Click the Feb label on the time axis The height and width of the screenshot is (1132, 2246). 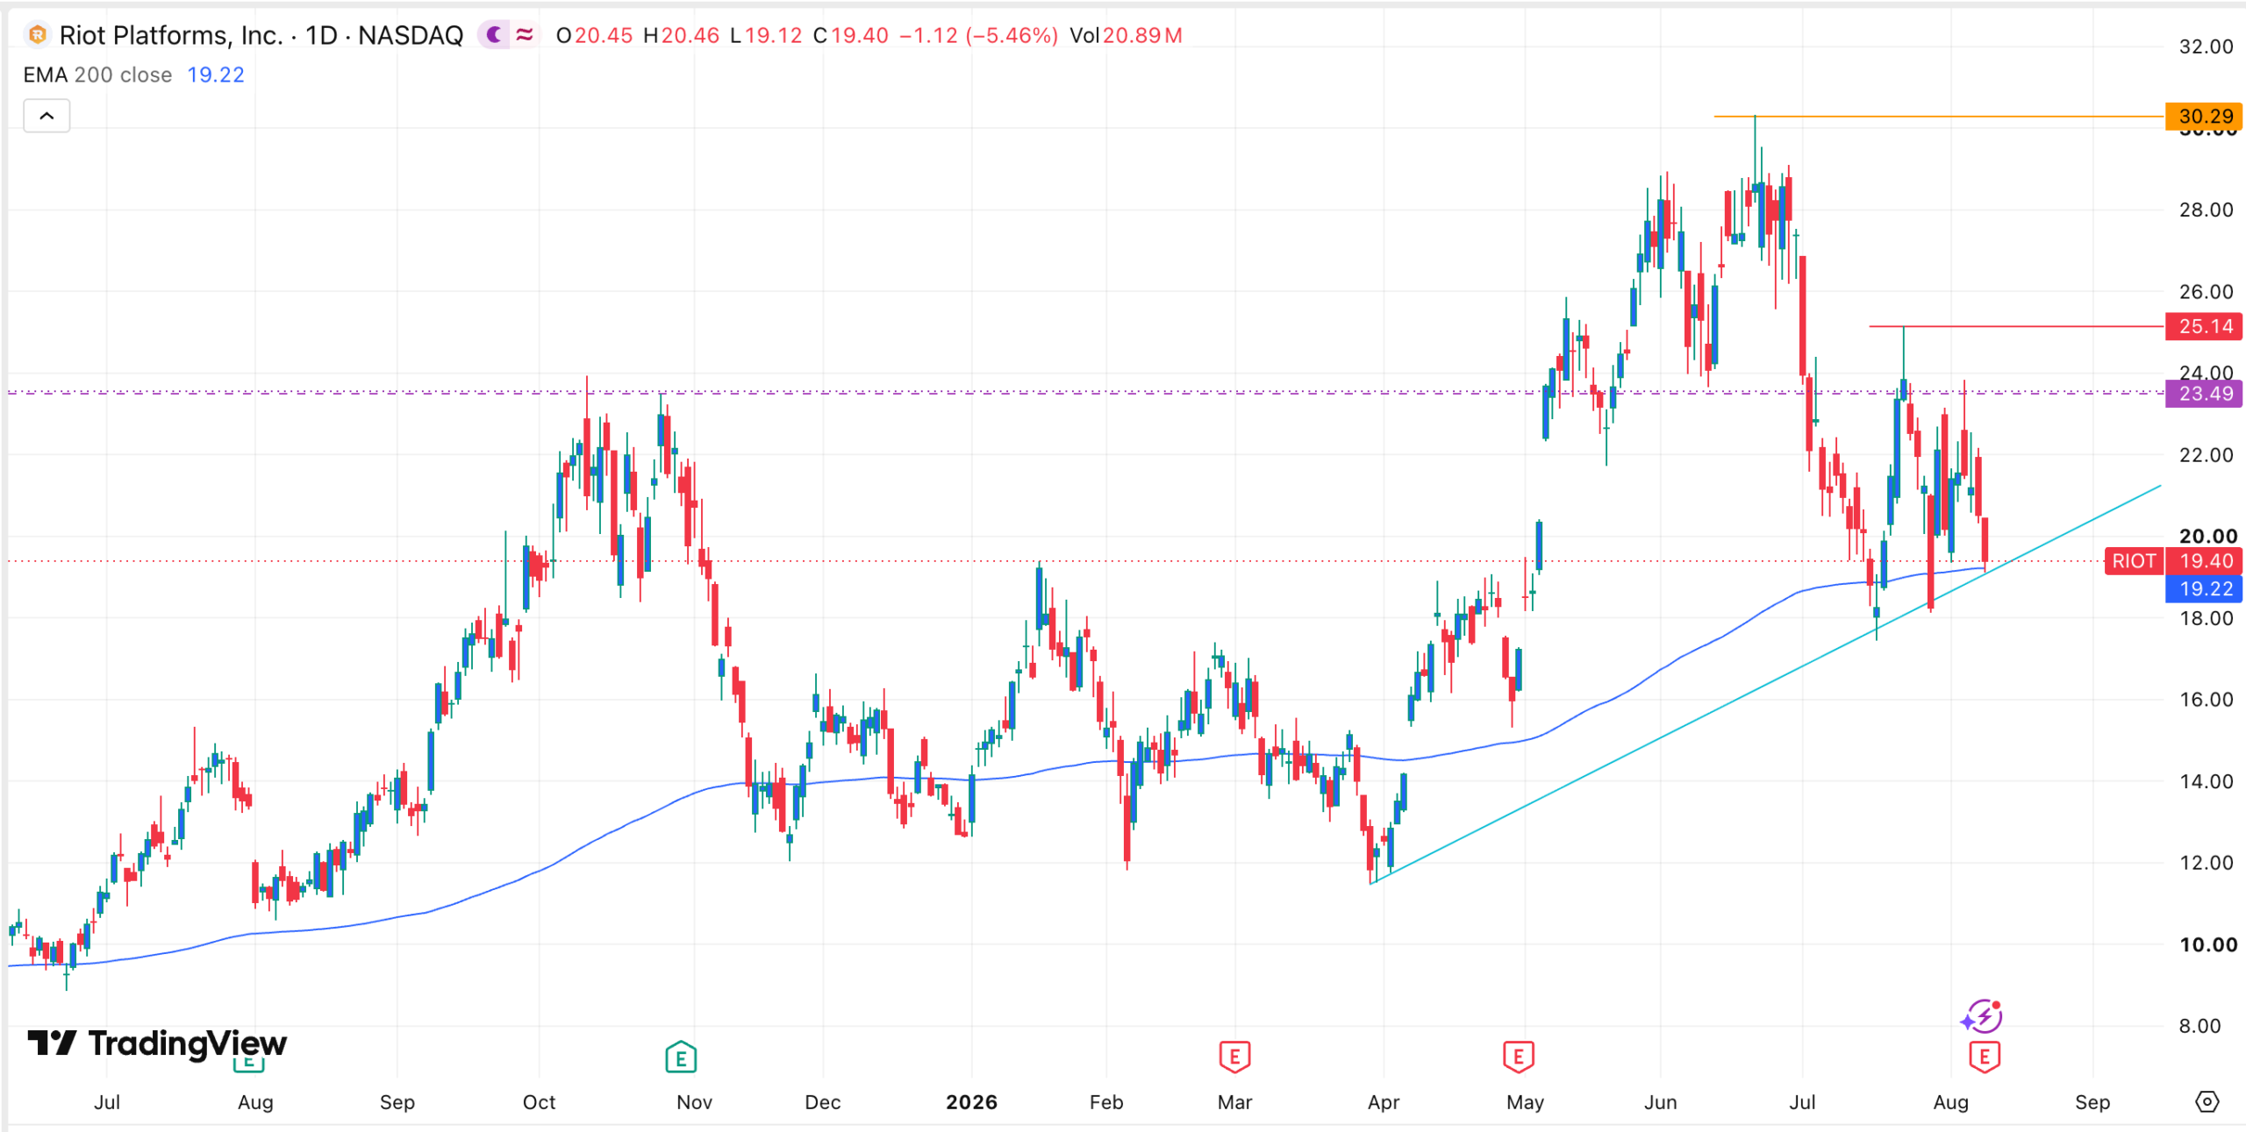(1106, 1102)
